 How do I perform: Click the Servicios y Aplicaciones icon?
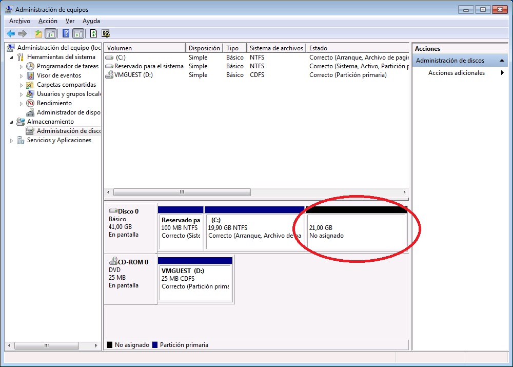click(21, 140)
